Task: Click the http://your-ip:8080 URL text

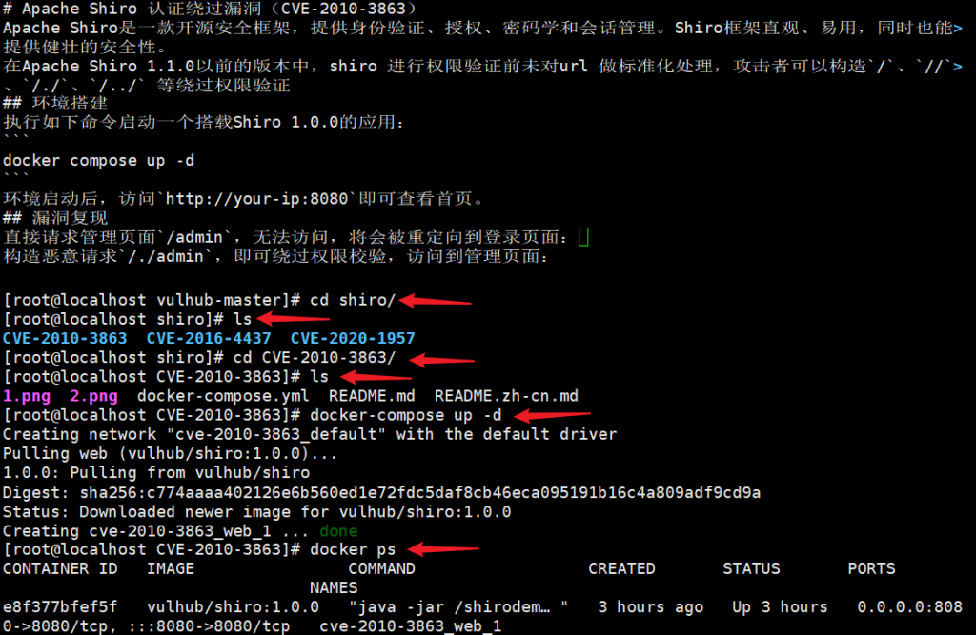Action: 256,199
